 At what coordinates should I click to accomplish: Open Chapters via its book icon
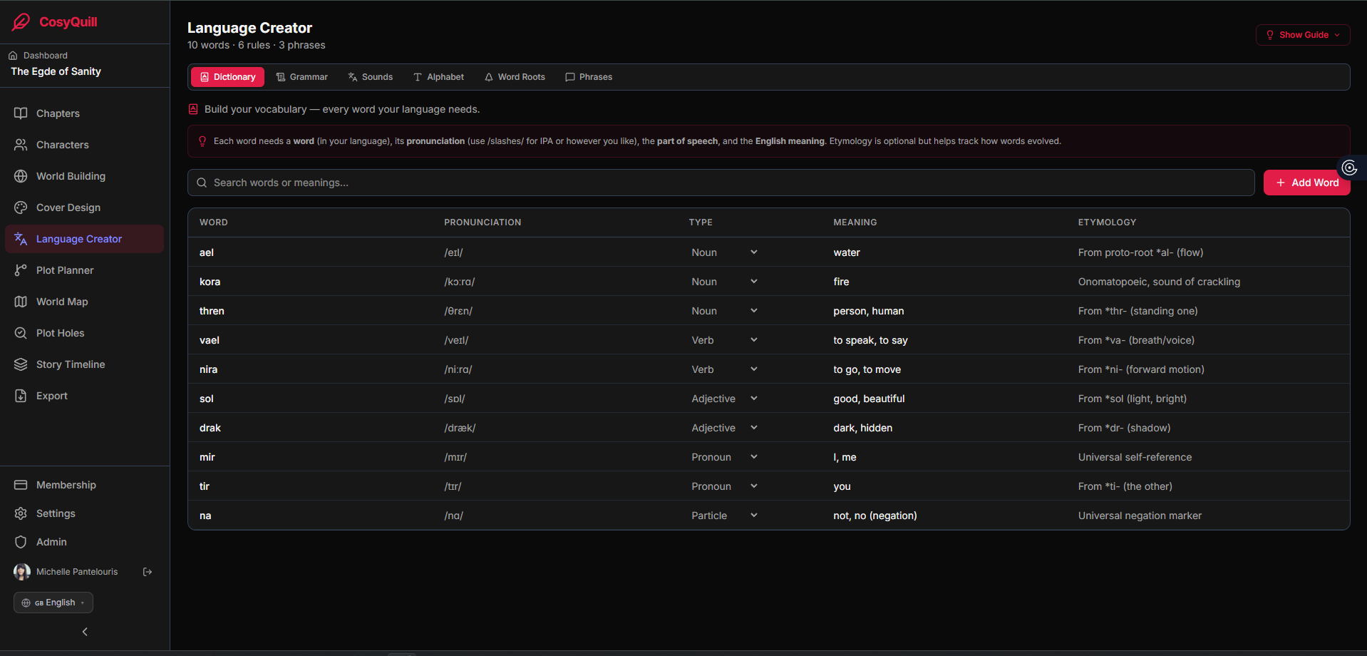[x=21, y=113]
